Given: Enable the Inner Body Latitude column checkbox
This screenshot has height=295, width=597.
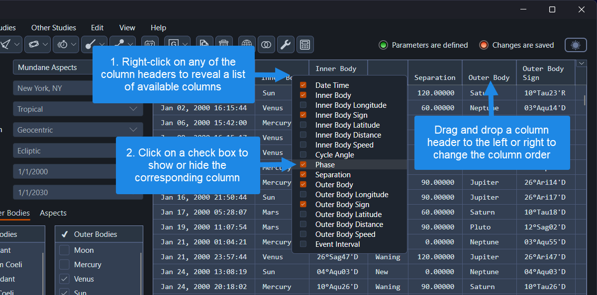Looking at the screenshot, I should tap(303, 125).
